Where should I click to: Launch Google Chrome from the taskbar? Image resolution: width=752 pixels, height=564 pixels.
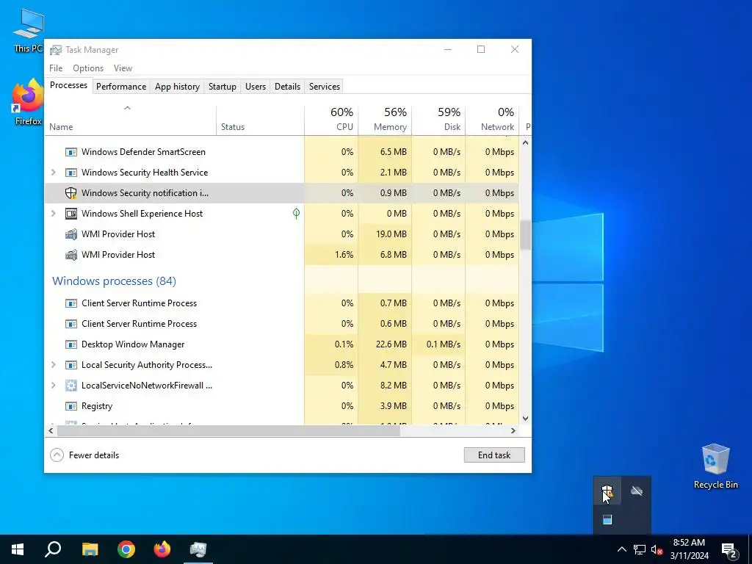point(126,549)
